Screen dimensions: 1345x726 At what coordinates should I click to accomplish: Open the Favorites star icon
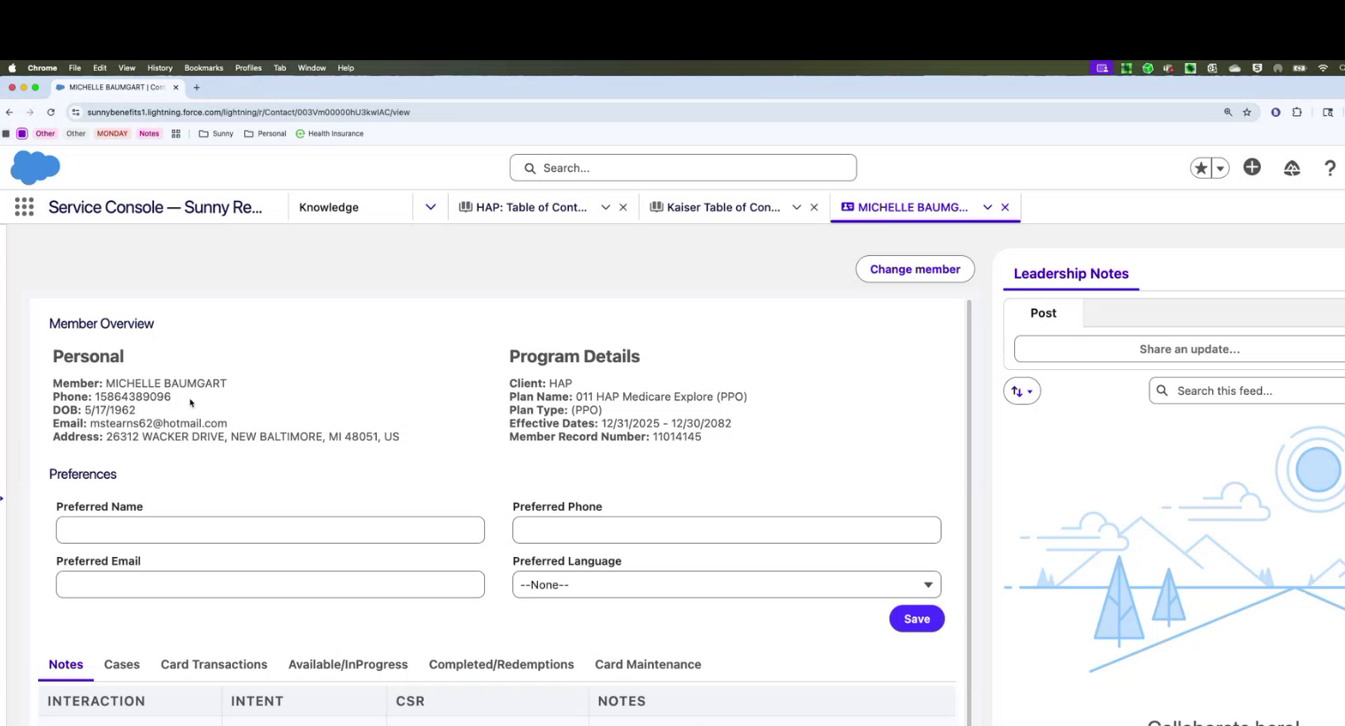pyautogui.click(x=1200, y=168)
